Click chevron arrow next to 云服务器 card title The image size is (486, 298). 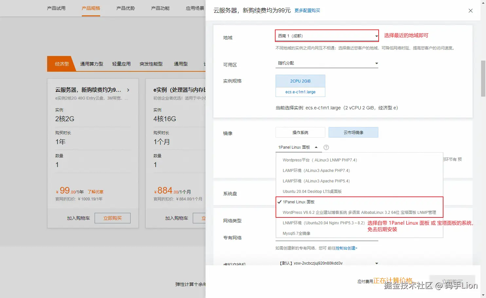128,90
